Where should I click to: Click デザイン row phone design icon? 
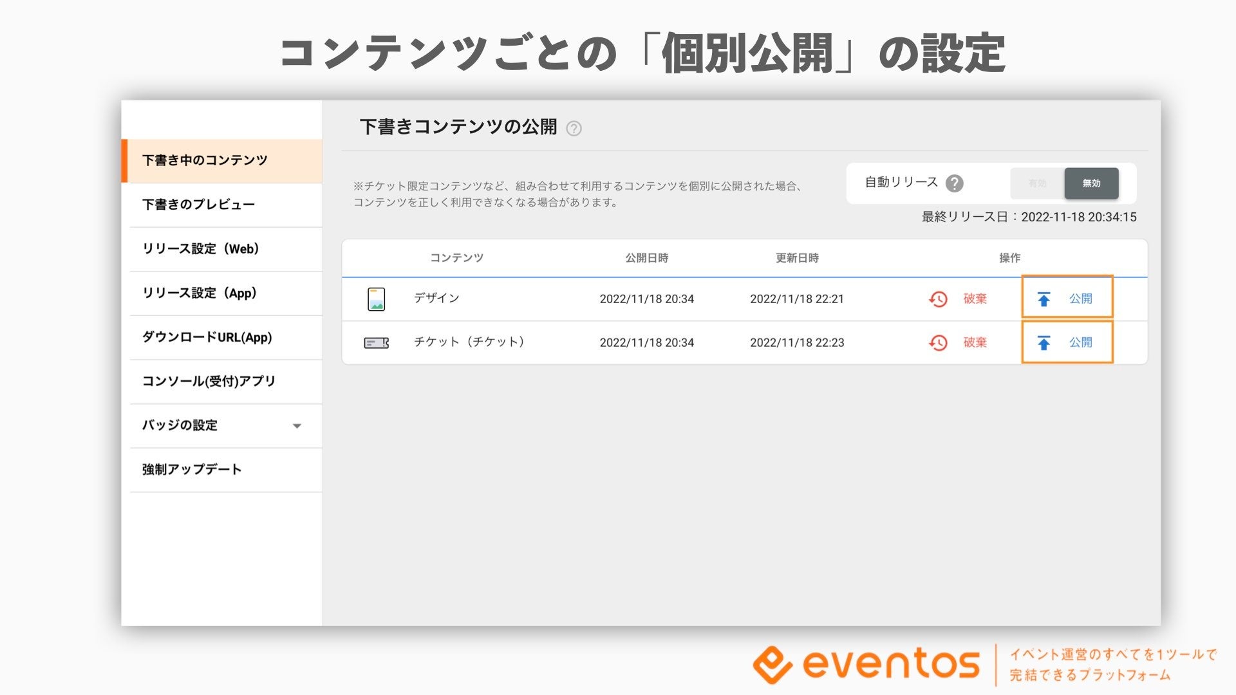[376, 299]
